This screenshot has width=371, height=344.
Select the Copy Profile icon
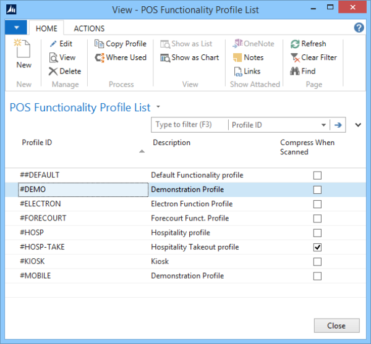(100, 44)
